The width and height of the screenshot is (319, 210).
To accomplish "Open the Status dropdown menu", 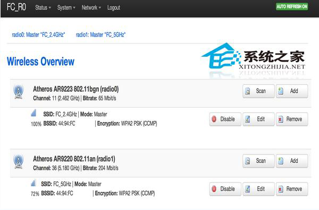I will coord(43,8).
